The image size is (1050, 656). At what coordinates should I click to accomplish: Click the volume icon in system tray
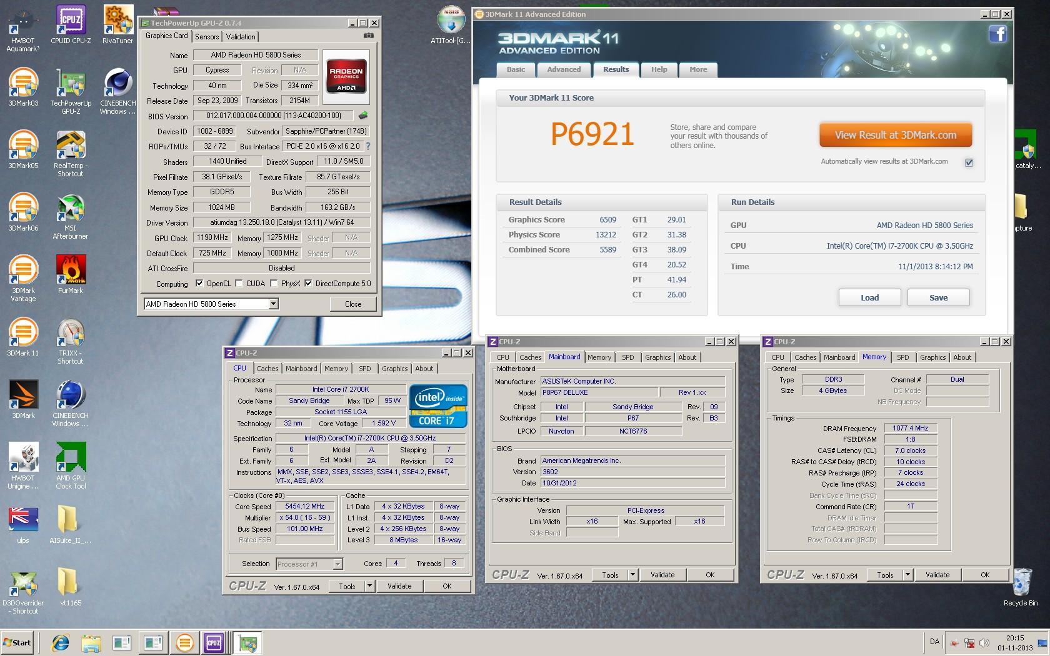[x=984, y=643]
